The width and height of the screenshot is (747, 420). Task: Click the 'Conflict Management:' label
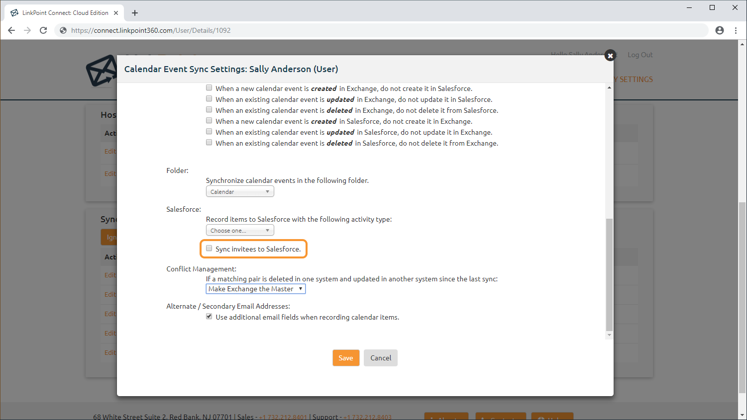pos(202,269)
